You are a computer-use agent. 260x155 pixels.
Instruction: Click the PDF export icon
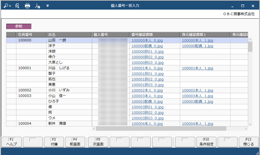click(37, 6)
